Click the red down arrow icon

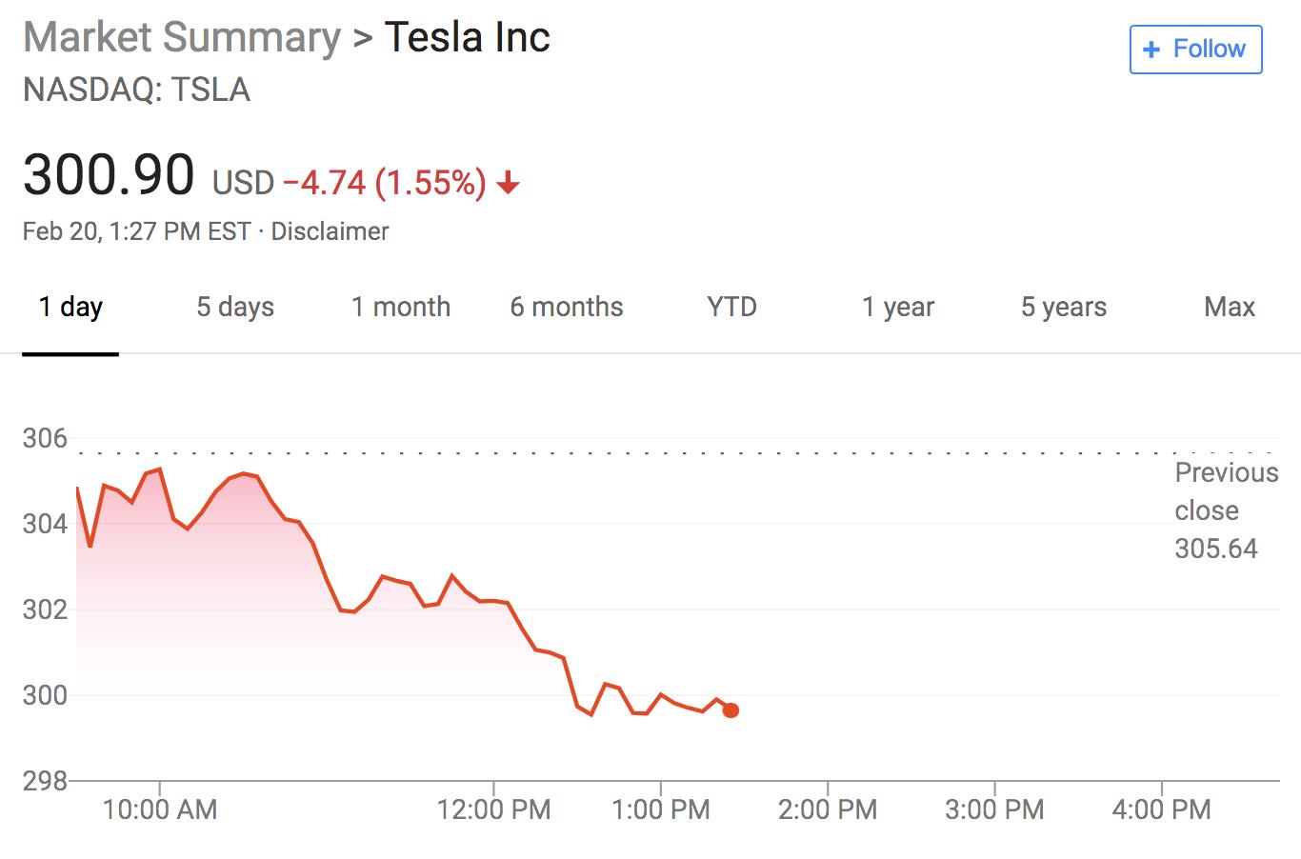click(x=509, y=182)
